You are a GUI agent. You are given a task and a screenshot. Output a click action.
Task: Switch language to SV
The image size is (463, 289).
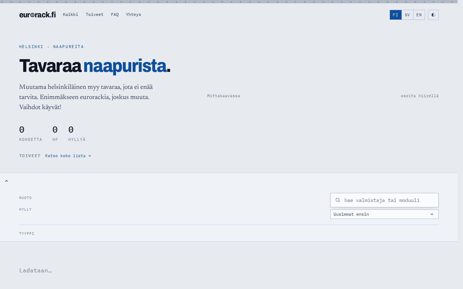(407, 15)
